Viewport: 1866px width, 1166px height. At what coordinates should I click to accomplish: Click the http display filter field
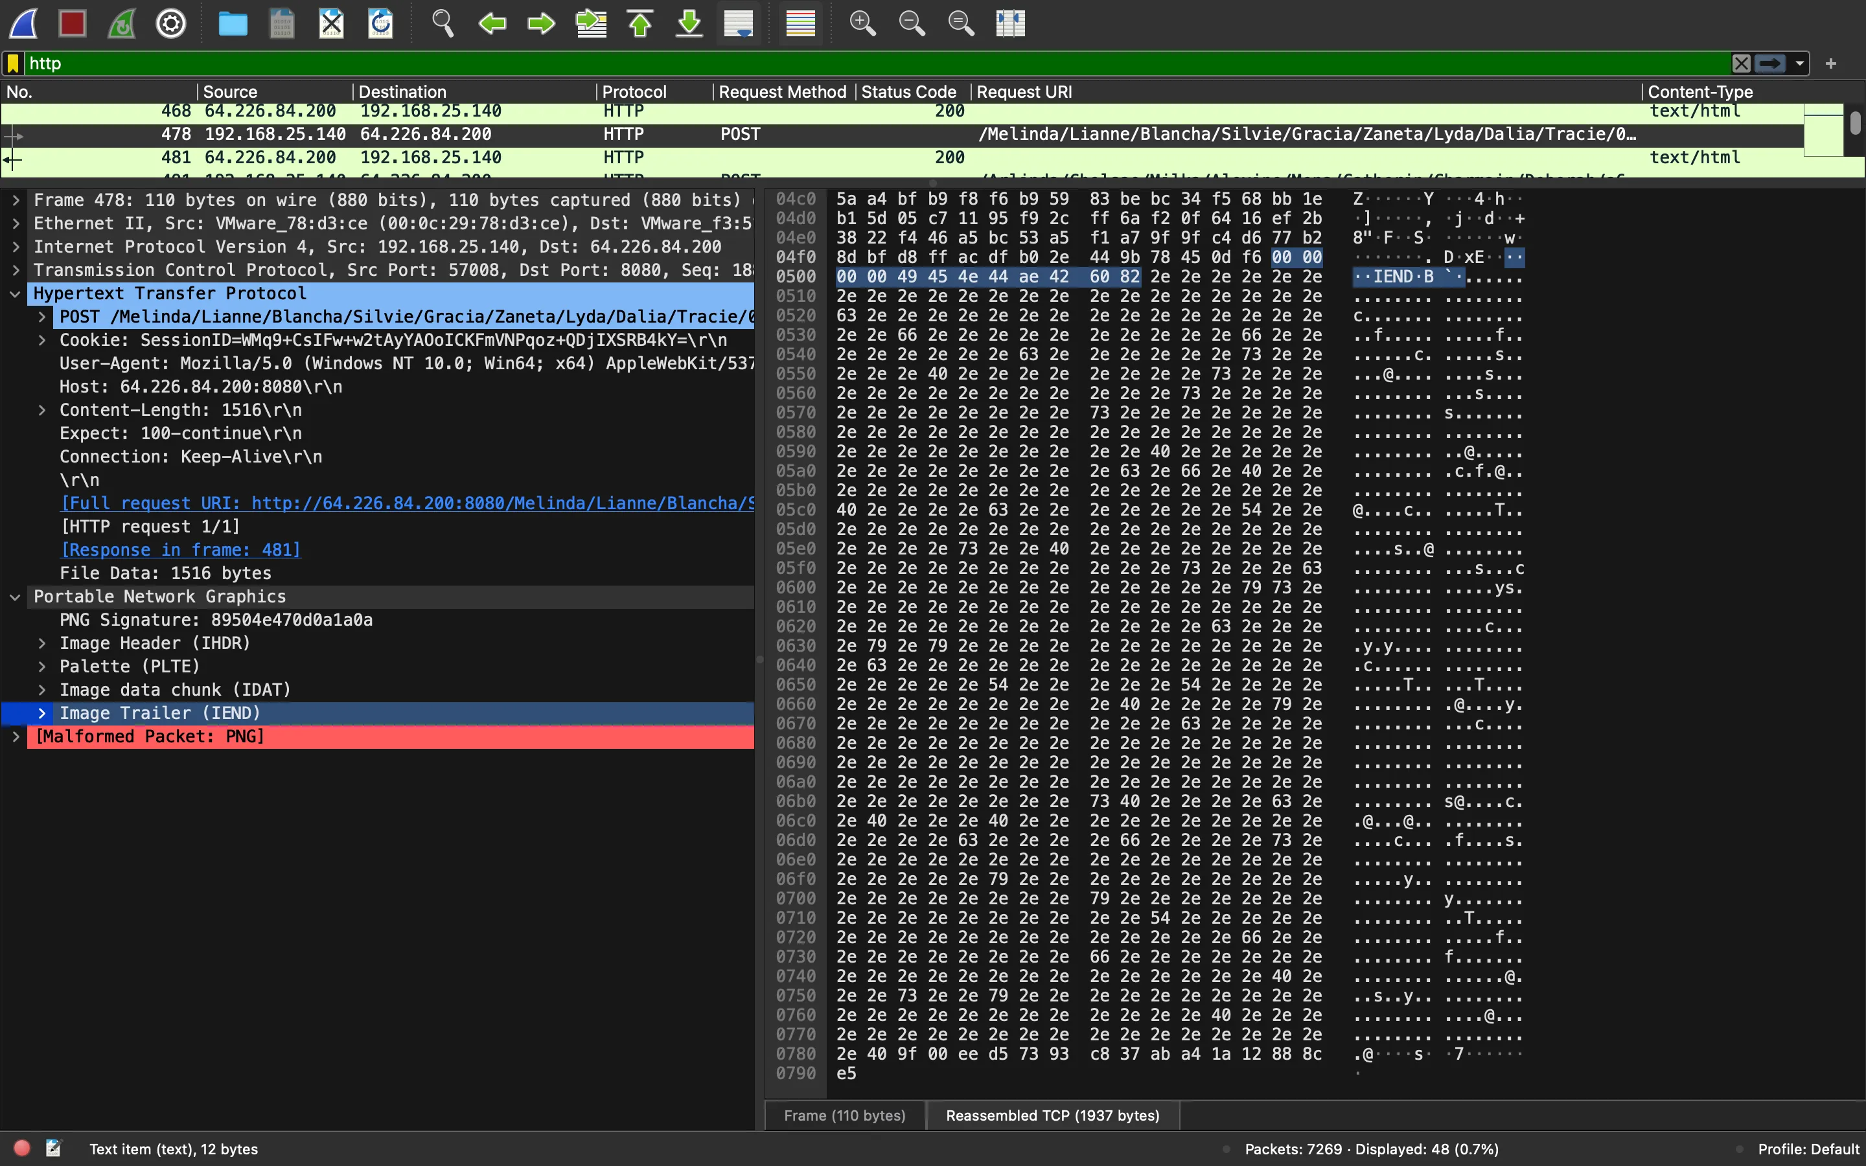[x=877, y=63]
